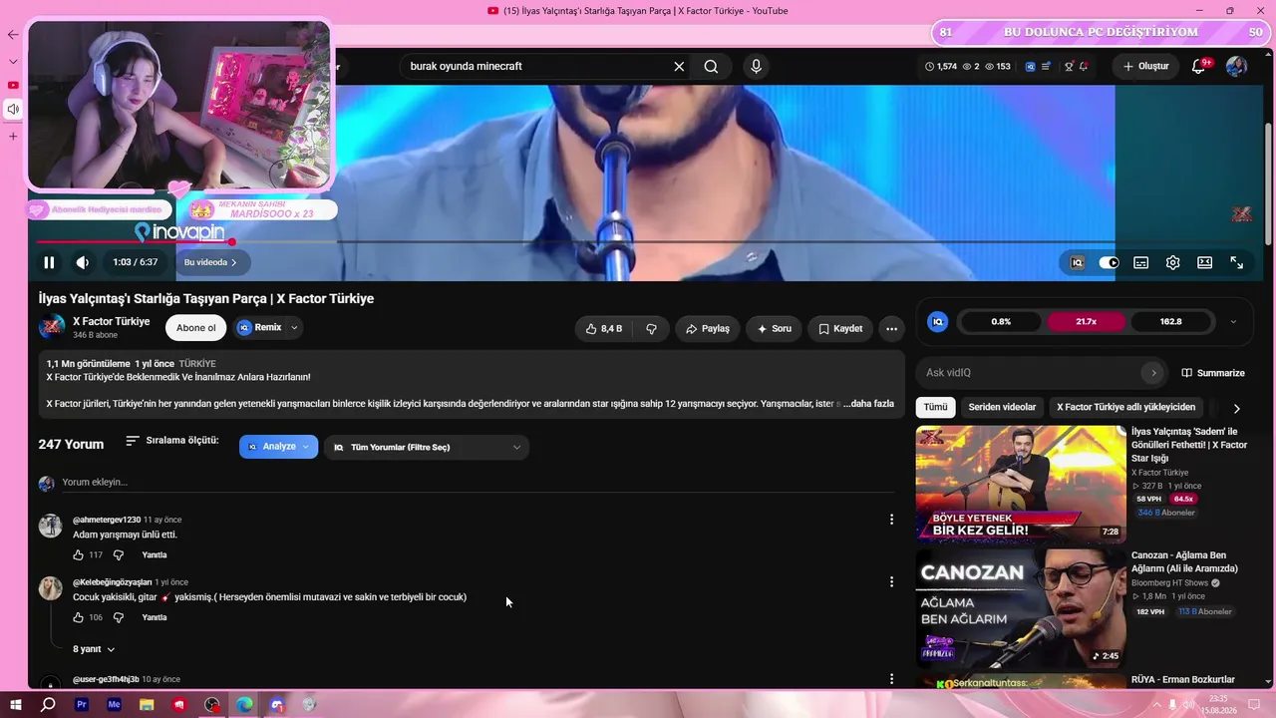Image resolution: width=1276 pixels, height=718 pixels.
Task: Subscribe with the Abone ol button
Action: (195, 328)
